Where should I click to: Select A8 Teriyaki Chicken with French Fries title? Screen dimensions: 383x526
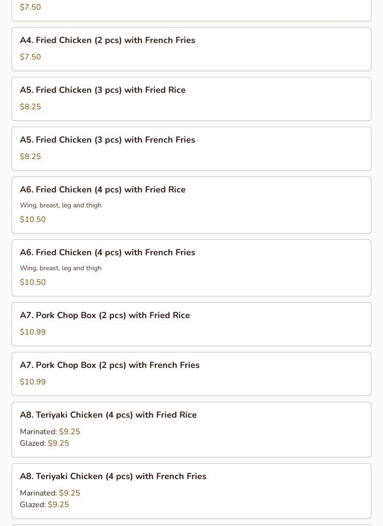tap(113, 476)
